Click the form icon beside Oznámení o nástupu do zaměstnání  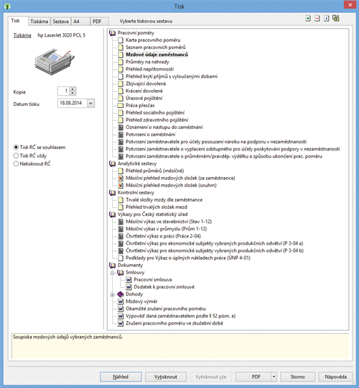[x=121, y=127]
